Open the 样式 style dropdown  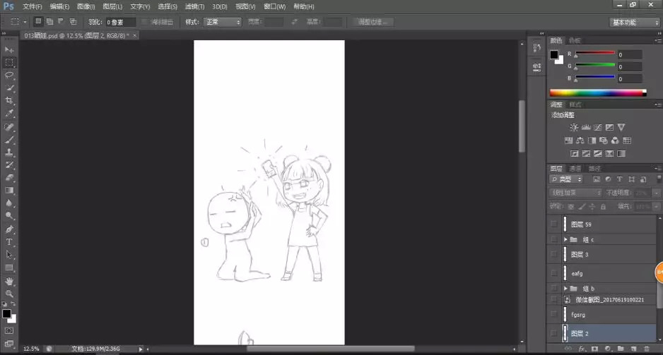[222, 22]
